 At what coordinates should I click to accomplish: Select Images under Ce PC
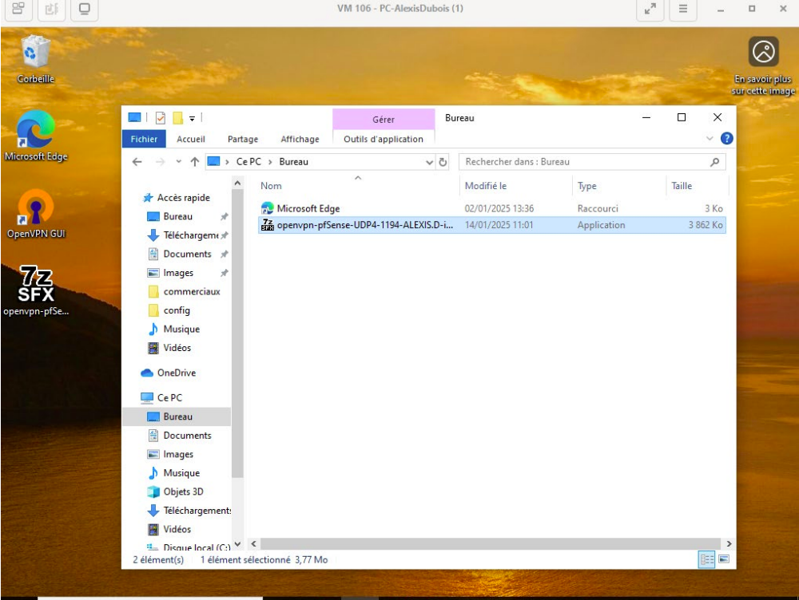171,454
